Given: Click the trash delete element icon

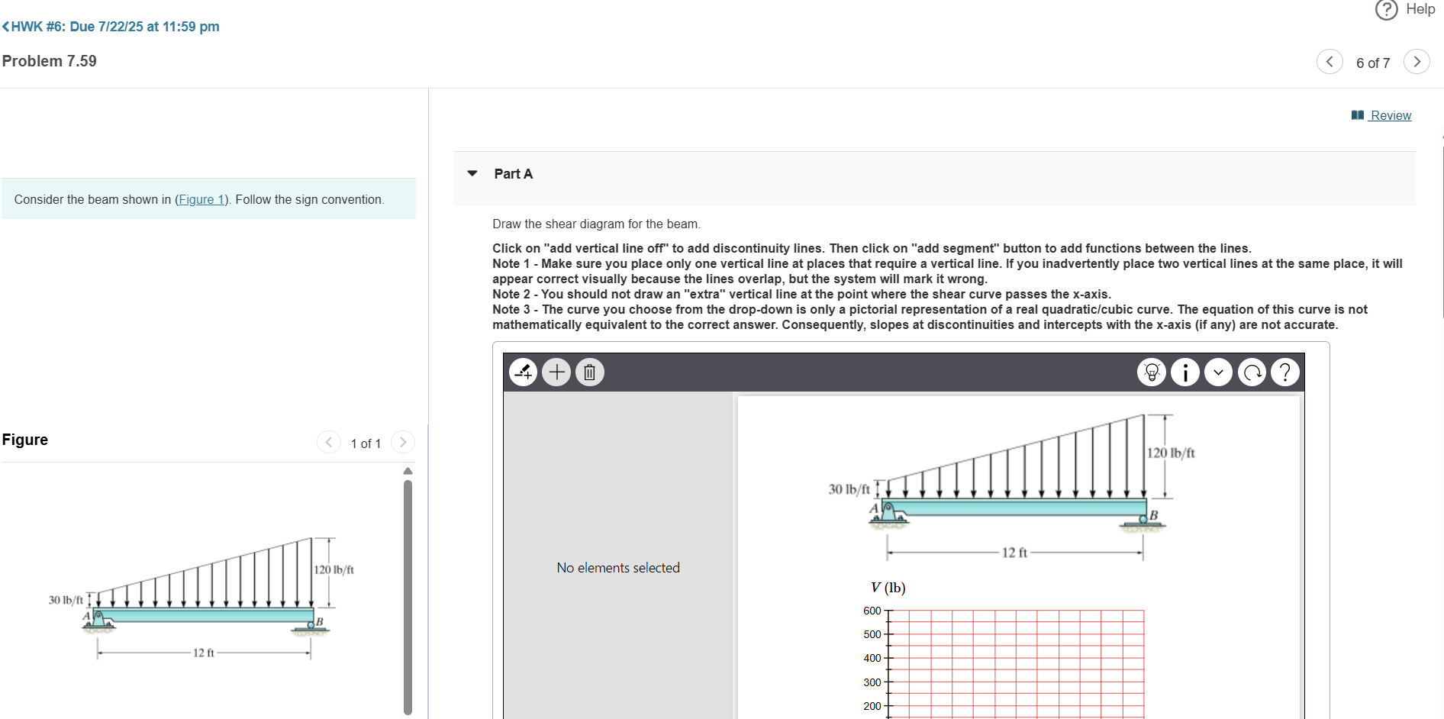Looking at the screenshot, I should click(x=590, y=372).
